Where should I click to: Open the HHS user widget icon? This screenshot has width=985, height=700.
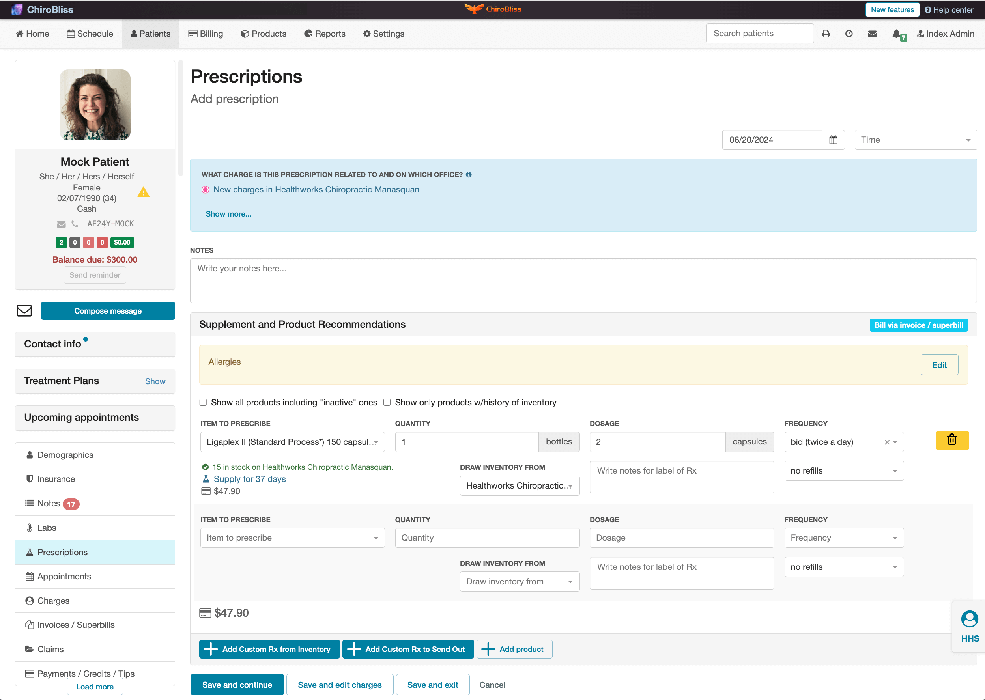[969, 620]
